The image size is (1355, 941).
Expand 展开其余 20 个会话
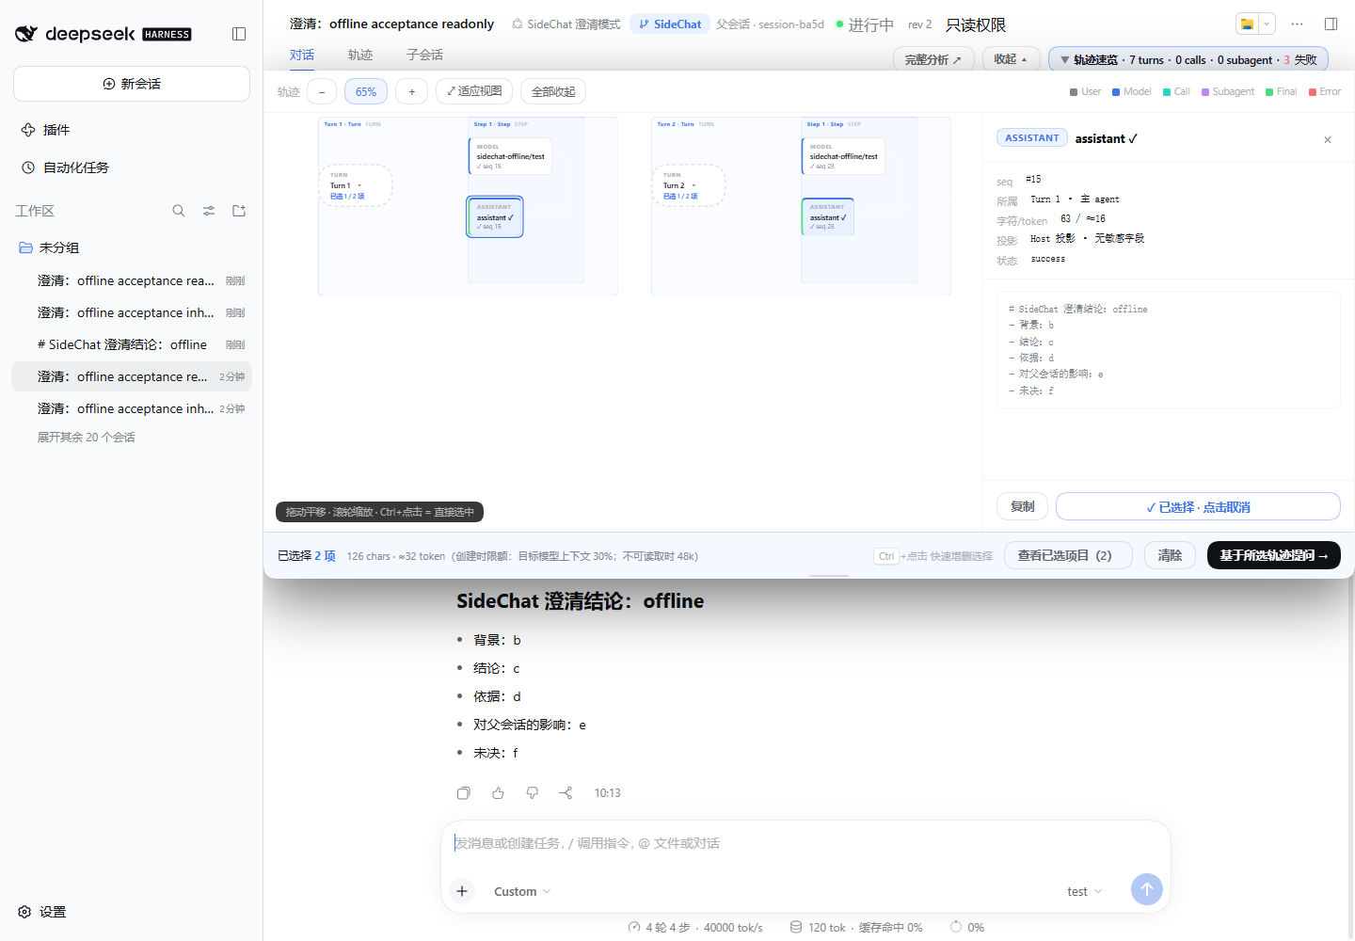tap(87, 438)
